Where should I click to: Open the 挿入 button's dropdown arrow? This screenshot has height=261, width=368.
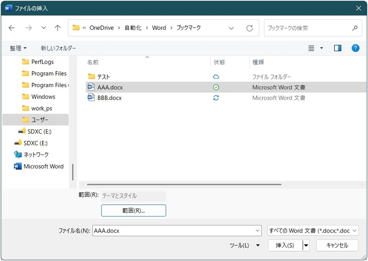(306, 245)
